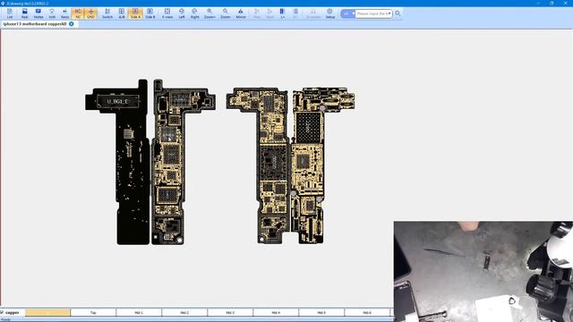Image resolution: width=573 pixels, height=322 pixels.
Task: Click the Resis toolbar icon
Action: click(x=64, y=13)
